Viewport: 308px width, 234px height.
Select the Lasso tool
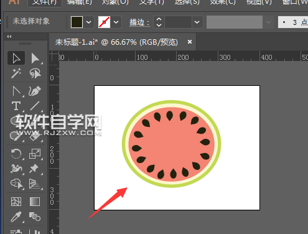pyautogui.click(x=35, y=73)
